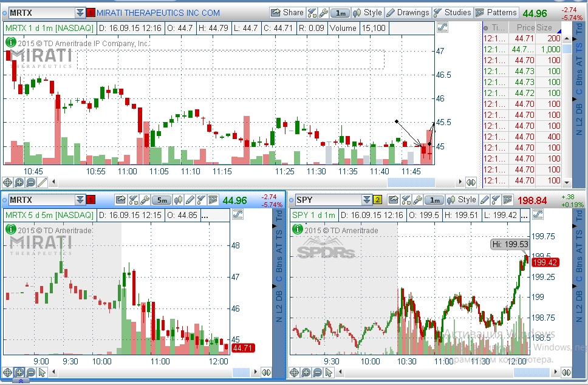Open the Drawings menu on top chart
The image size is (588, 385).
(x=408, y=13)
